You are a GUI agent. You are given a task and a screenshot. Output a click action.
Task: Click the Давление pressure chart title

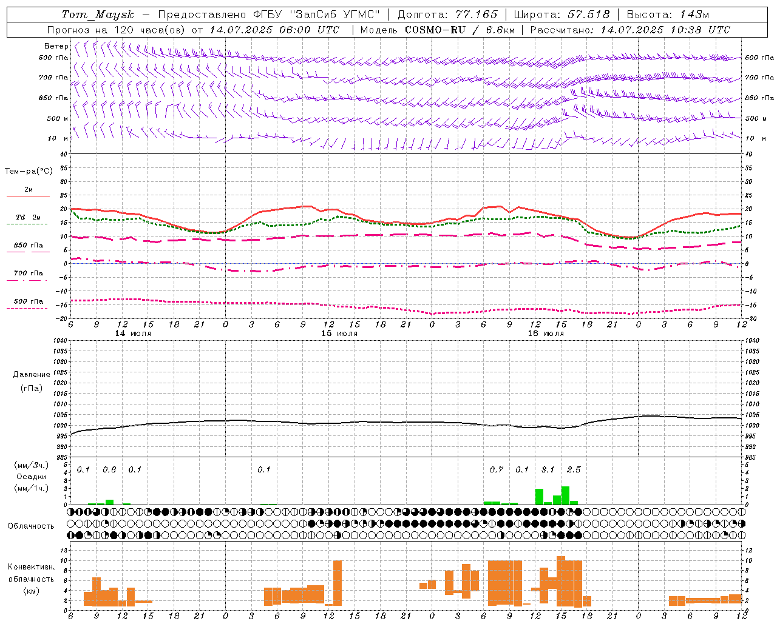(x=32, y=375)
